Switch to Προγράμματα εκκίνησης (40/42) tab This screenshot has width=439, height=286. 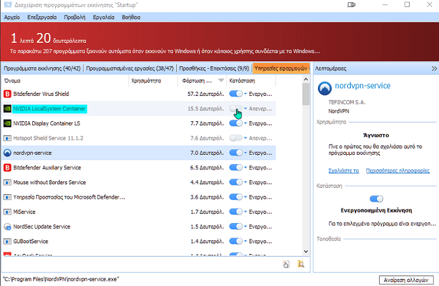42,69
